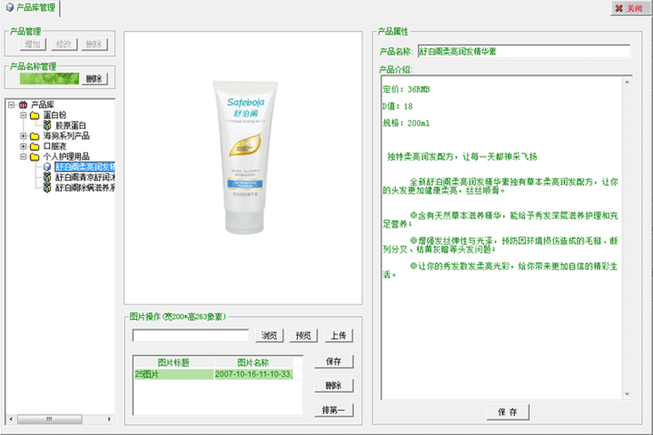Click the 个人护理用品 folder icon
Screen dimensions: 653x435
[x=34, y=157]
